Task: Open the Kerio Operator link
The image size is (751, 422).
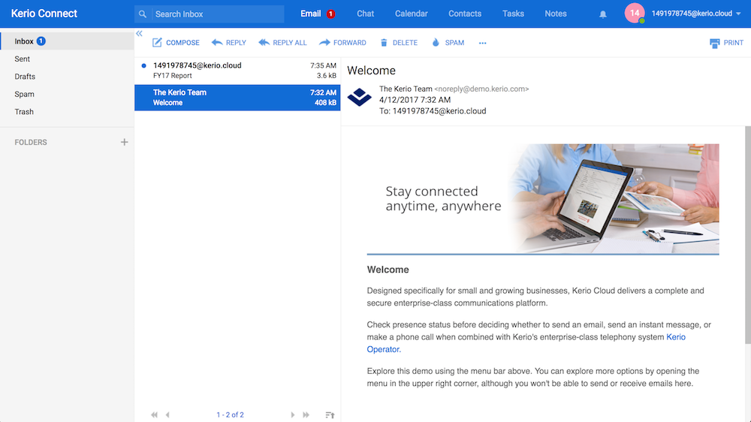Action: pos(675,337)
